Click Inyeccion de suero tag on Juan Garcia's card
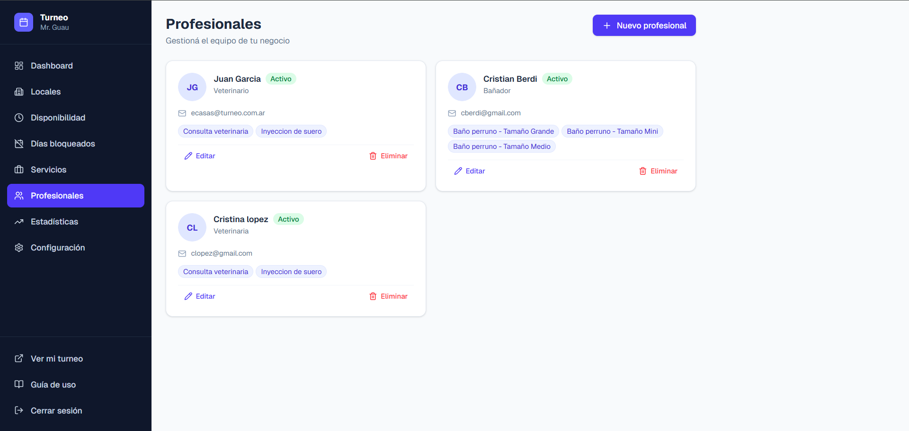This screenshot has width=909, height=431. (291, 131)
